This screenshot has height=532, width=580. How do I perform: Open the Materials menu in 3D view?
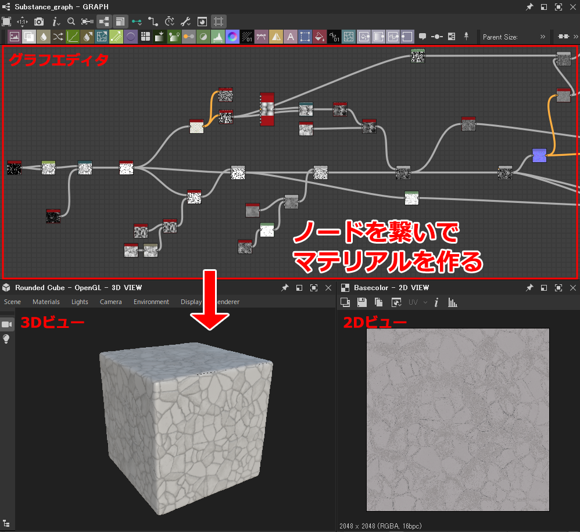[x=46, y=302]
